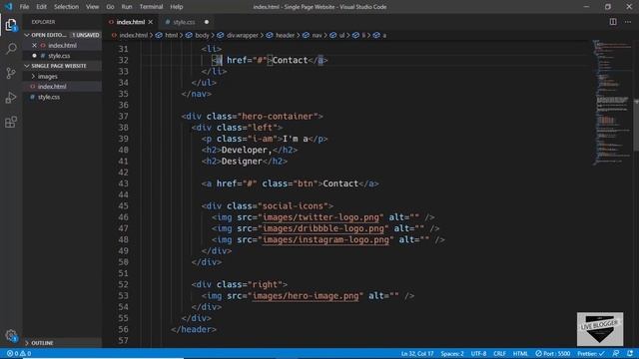Follow the images/hero-image.png path link
The image size is (639, 359).
306,296
